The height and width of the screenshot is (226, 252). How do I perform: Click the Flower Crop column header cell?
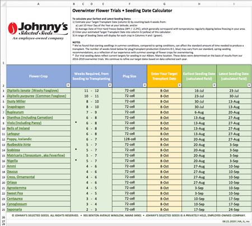38,76
